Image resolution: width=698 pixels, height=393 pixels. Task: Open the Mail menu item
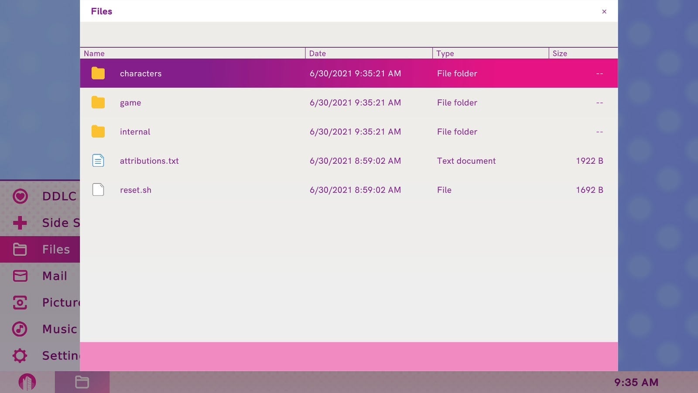[x=54, y=276]
